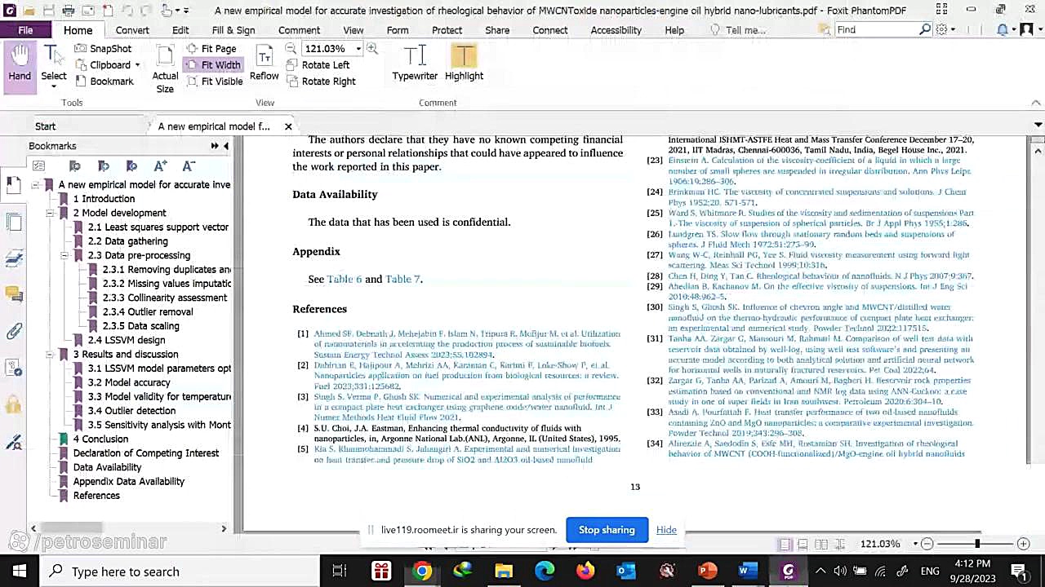
Task: Open the File menu
Action: pos(25,30)
